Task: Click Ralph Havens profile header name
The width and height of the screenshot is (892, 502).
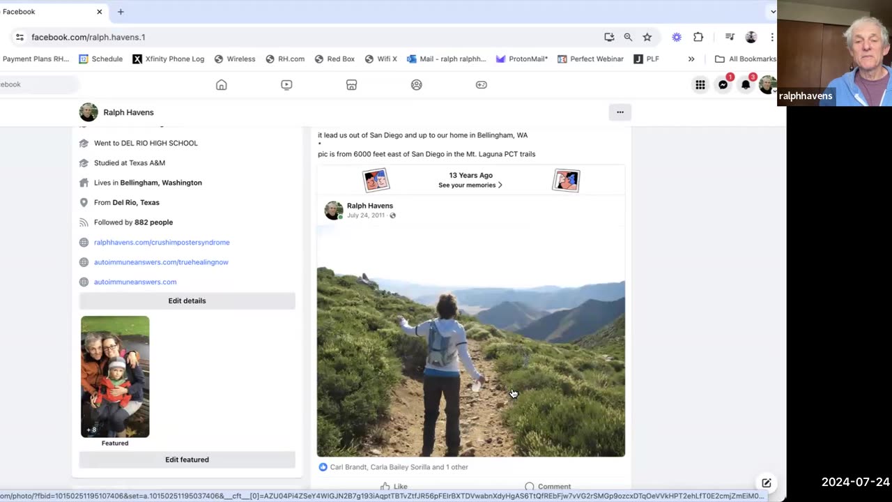Action: click(128, 112)
